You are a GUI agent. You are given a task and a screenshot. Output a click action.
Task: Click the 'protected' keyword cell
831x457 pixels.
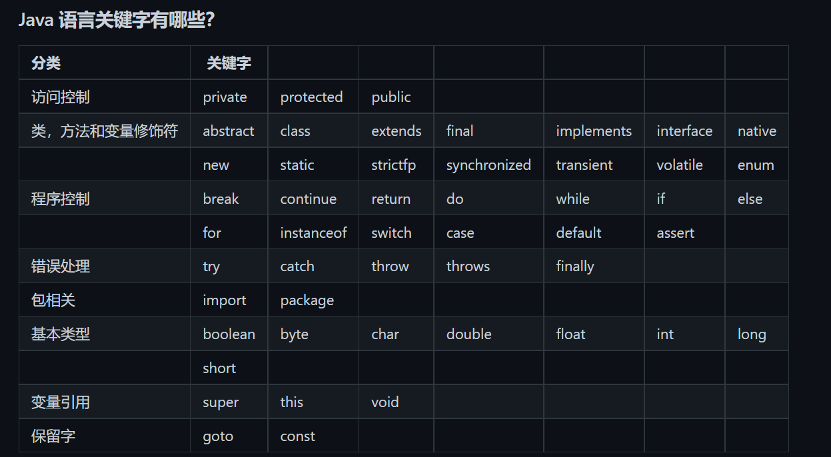[x=311, y=97]
